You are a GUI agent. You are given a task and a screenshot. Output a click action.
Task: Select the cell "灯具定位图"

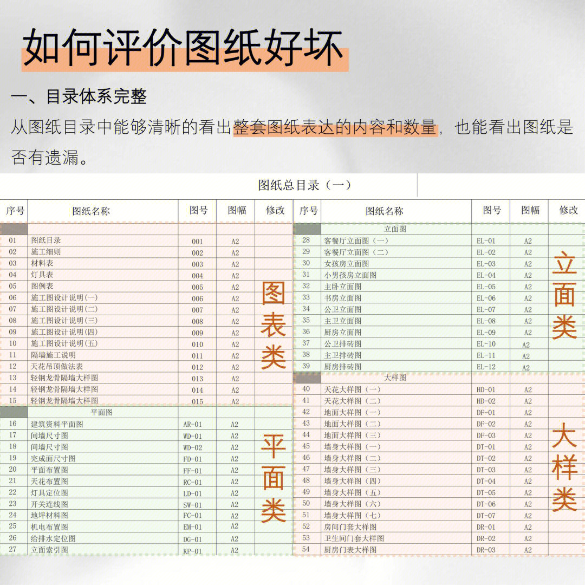(49, 493)
